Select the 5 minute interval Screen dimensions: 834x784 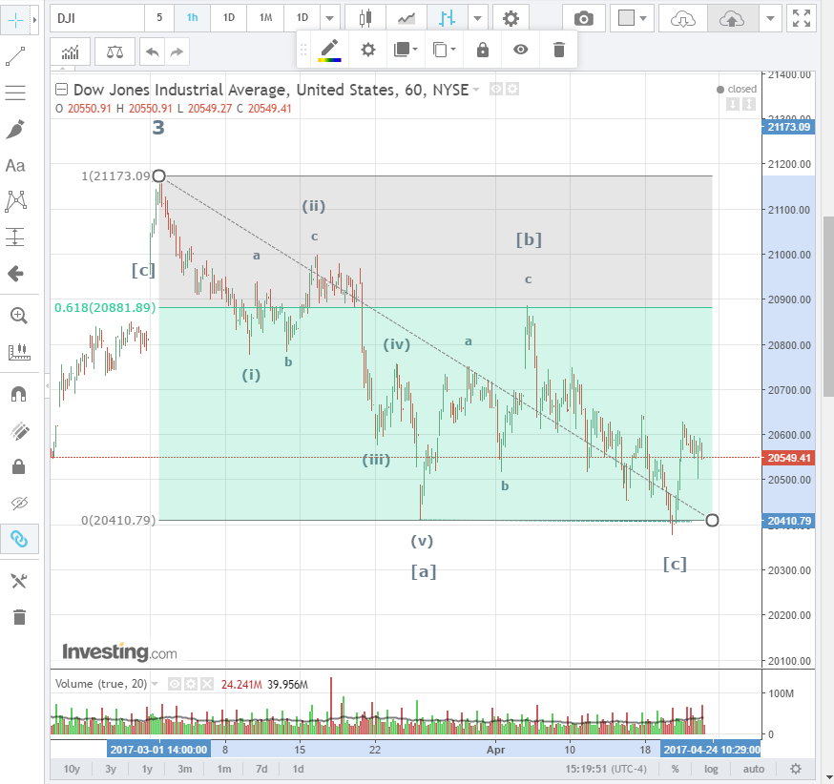pos(159,17)
